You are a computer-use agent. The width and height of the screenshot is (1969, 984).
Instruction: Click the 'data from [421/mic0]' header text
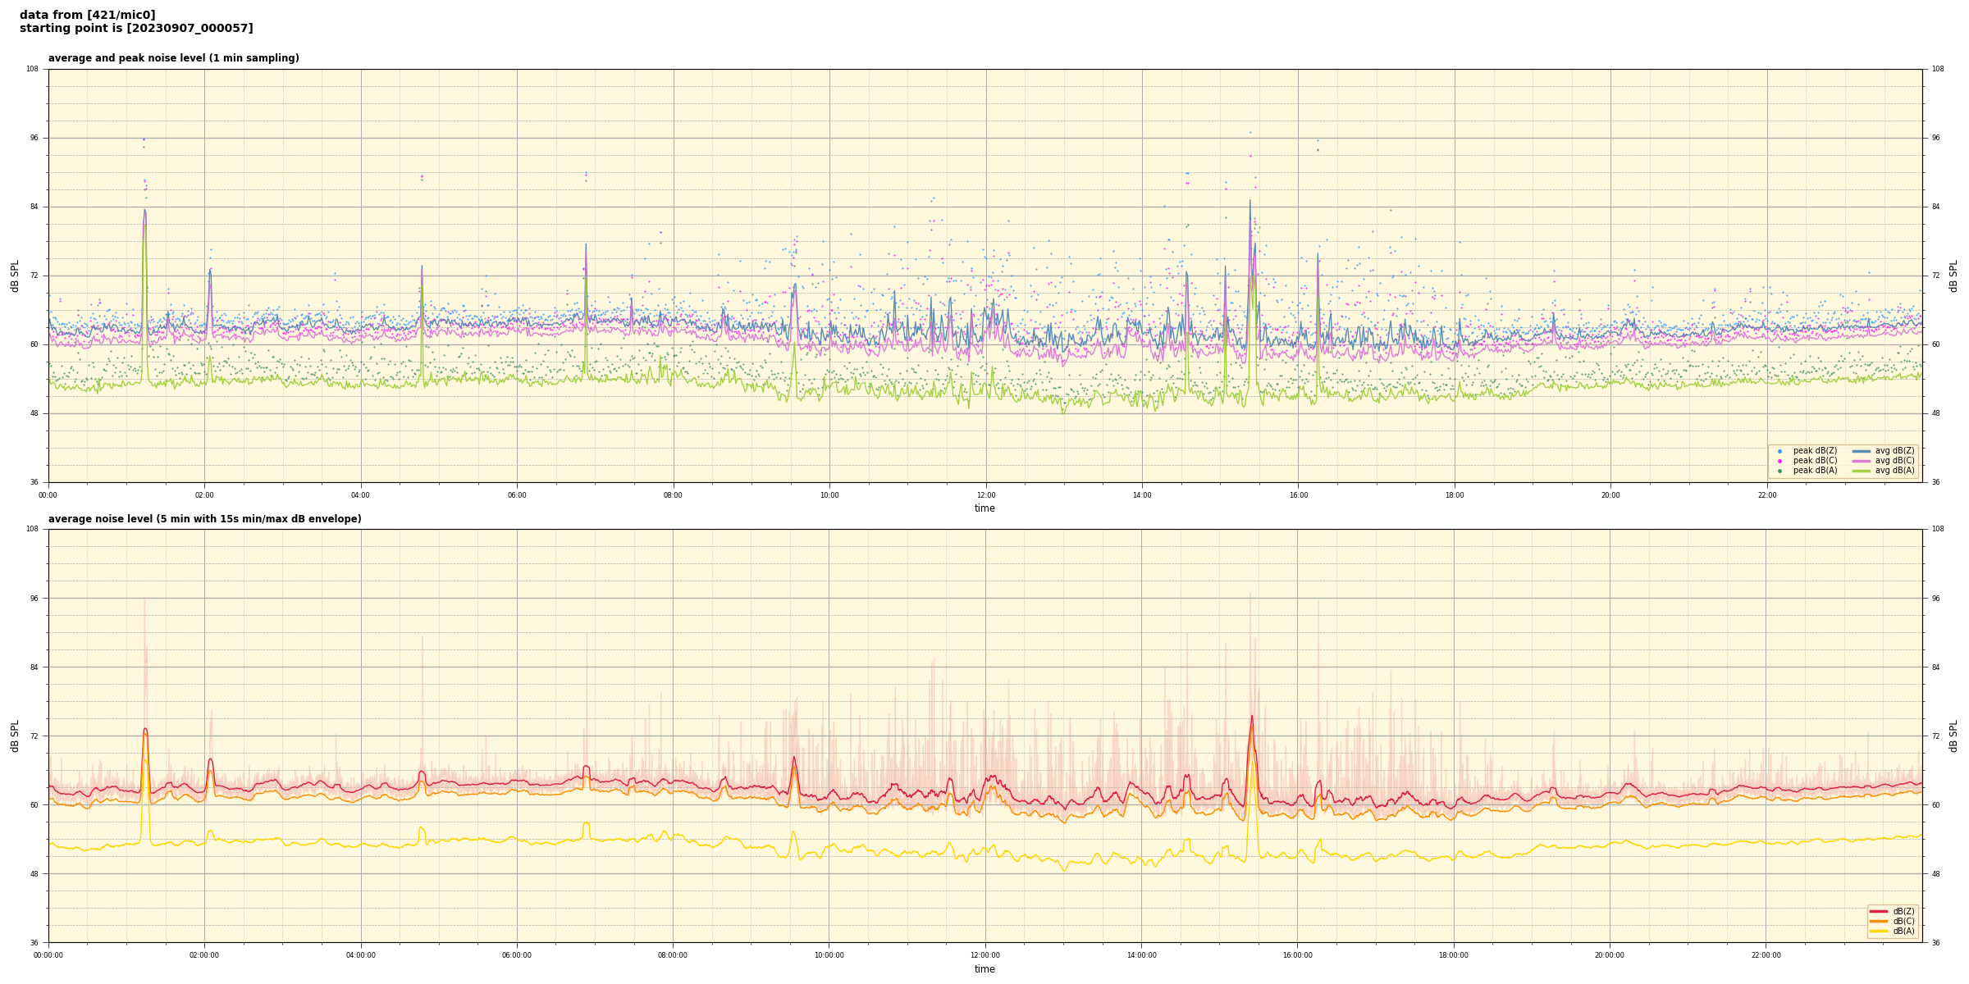(87, 15)
